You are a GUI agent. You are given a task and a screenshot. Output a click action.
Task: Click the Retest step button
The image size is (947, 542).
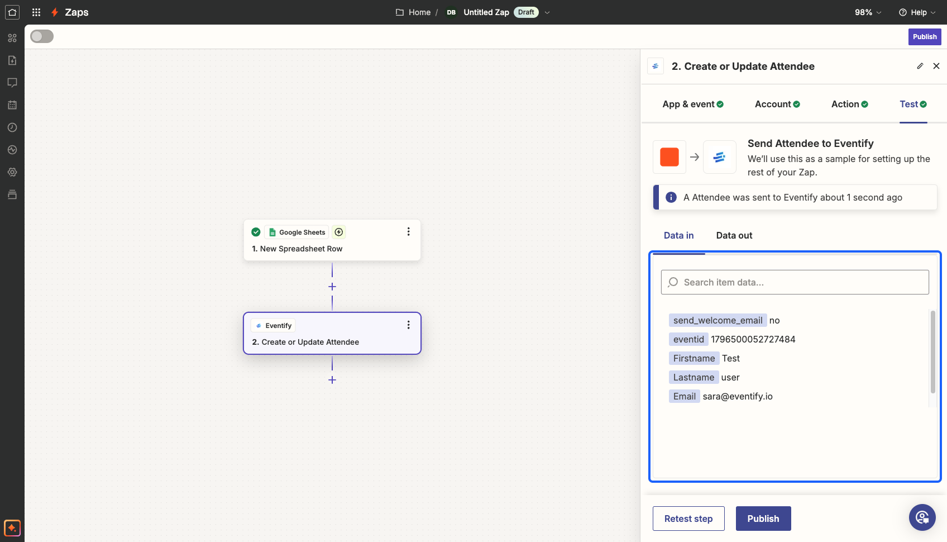[x=688, y=519]
